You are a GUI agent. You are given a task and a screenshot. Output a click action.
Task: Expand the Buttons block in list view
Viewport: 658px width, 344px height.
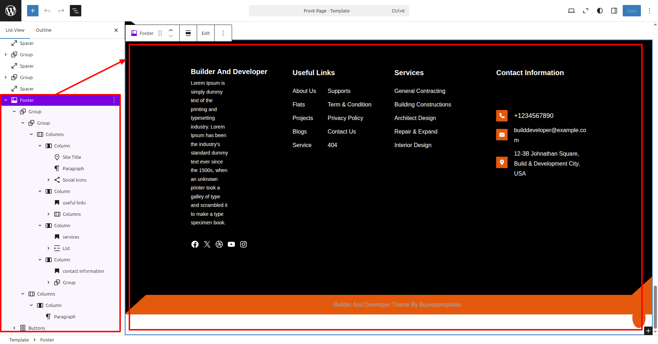[x=14, y=328]
